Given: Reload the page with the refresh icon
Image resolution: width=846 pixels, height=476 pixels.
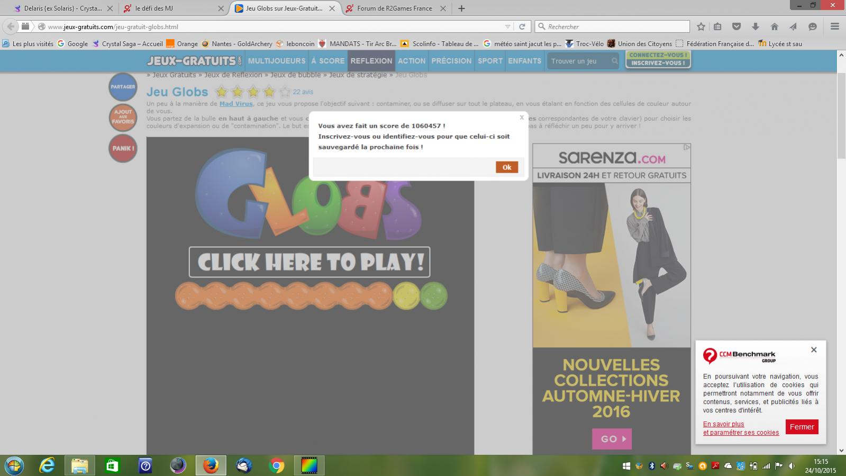Looking at the screenshot, I should [x=522, y=26].
